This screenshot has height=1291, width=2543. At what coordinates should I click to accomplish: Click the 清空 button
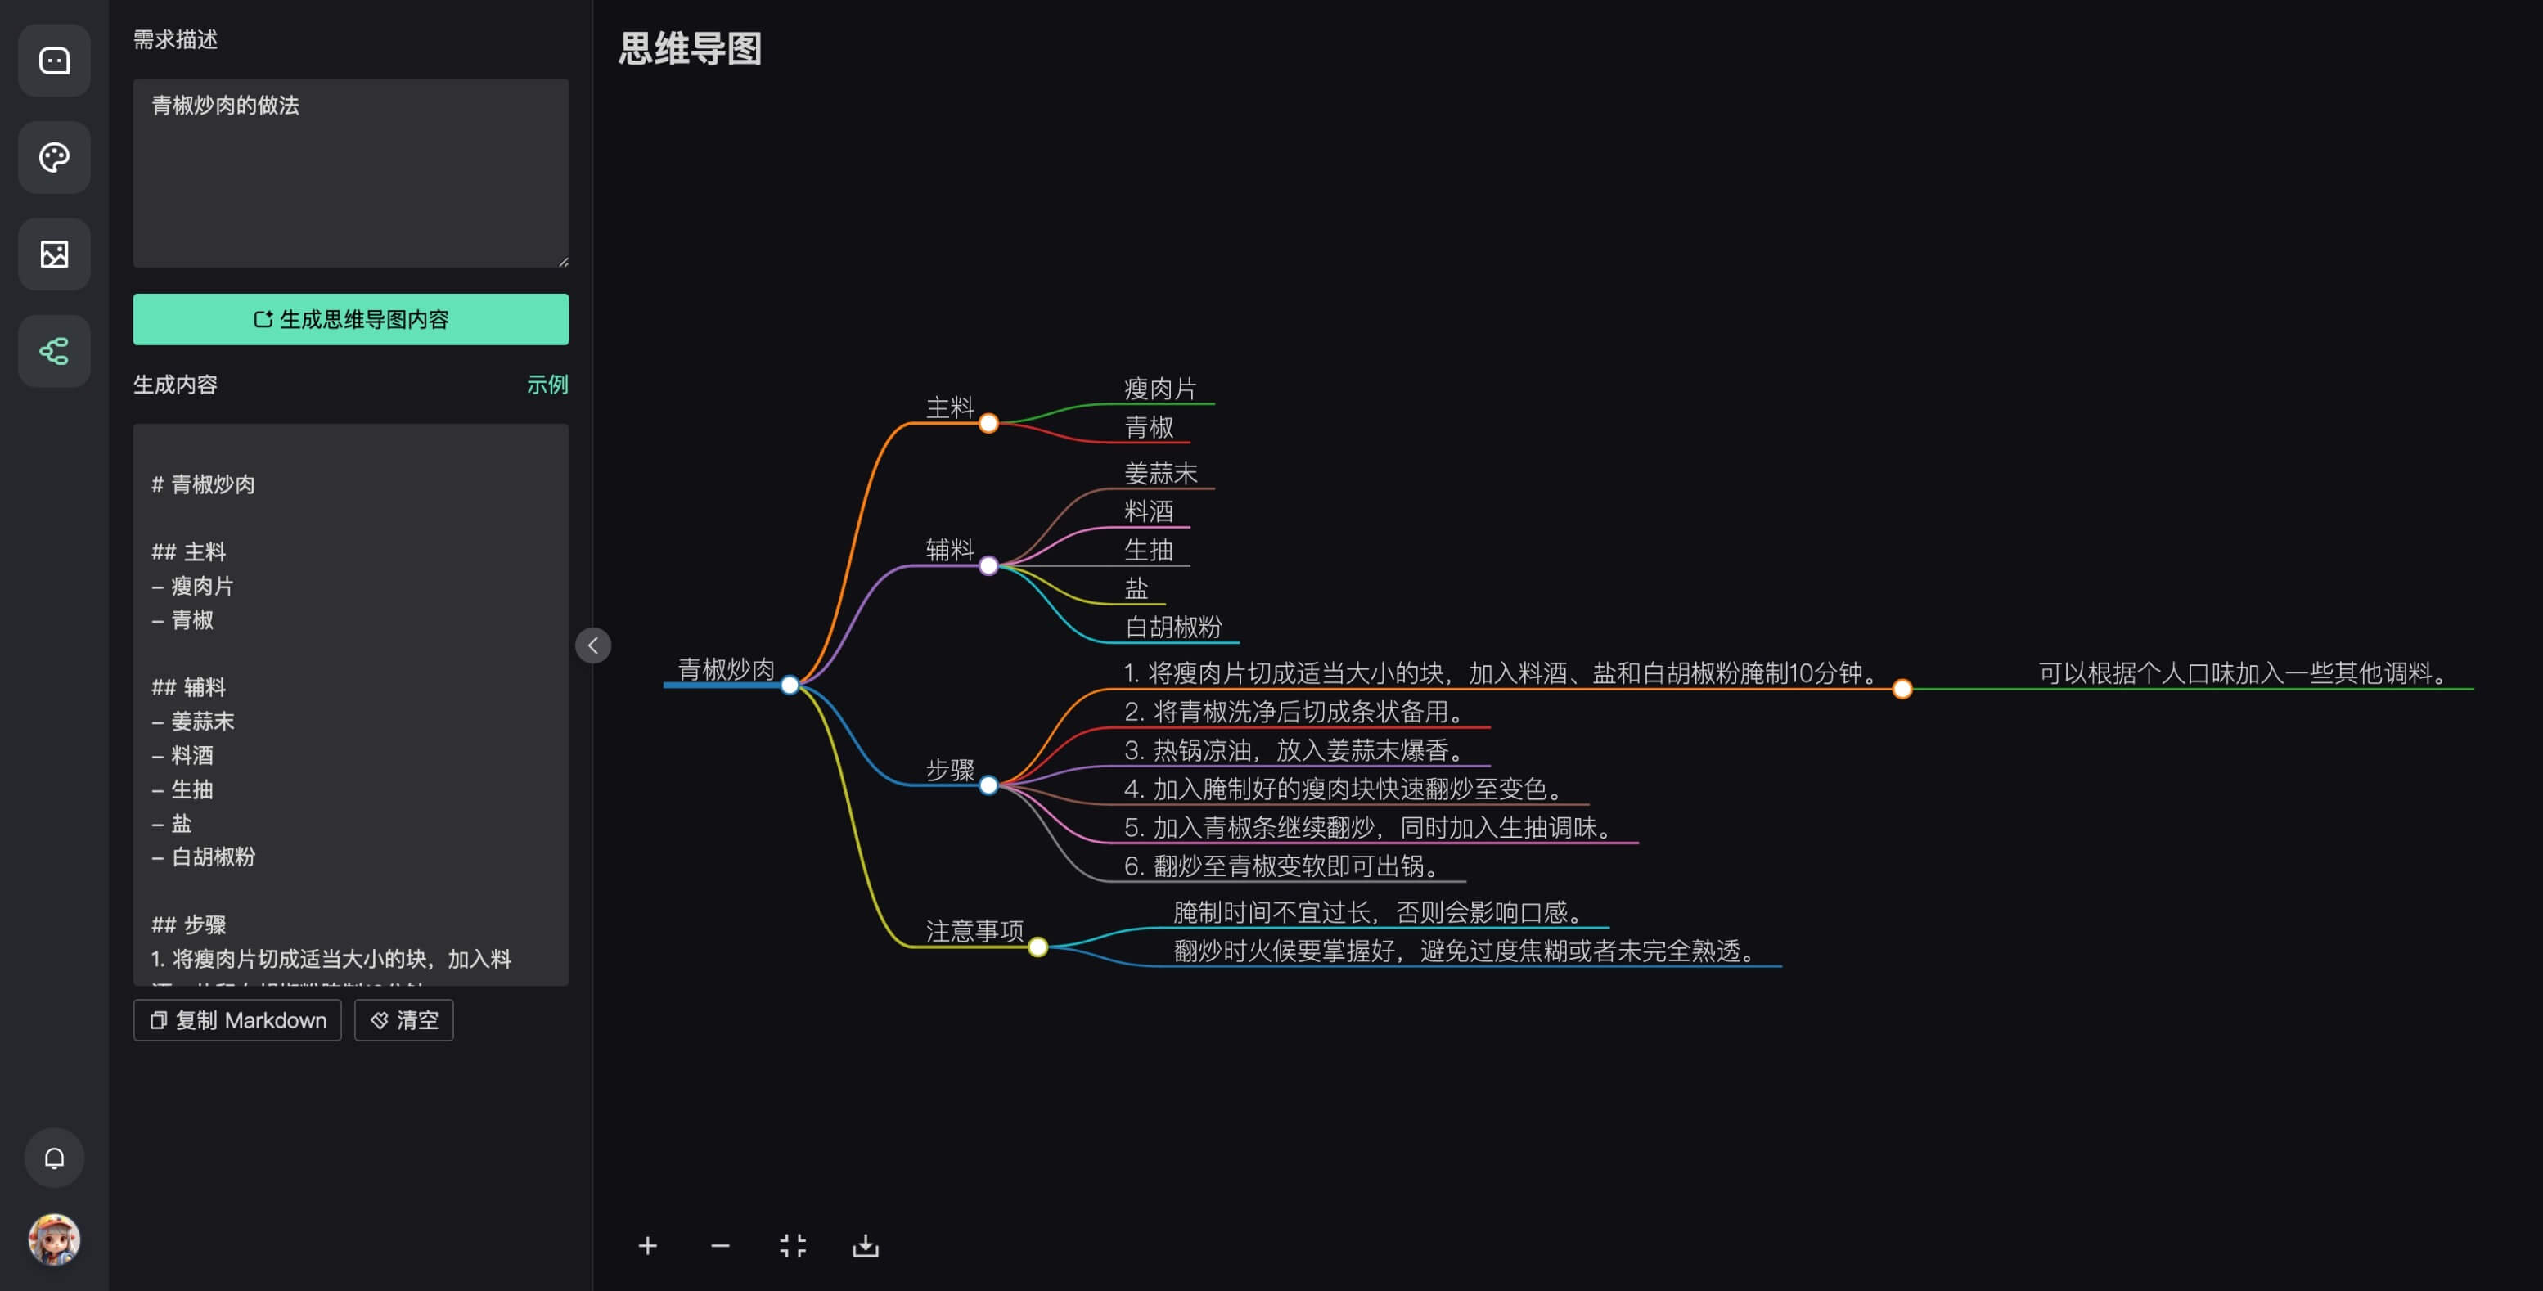(403, 1019)
